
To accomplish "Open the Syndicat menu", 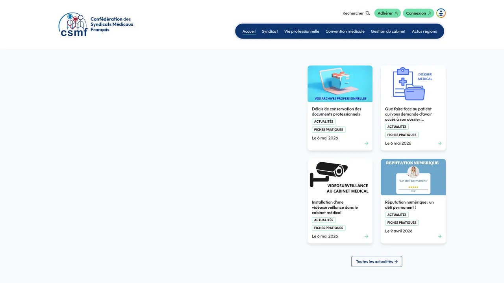I will pos(270,31).
